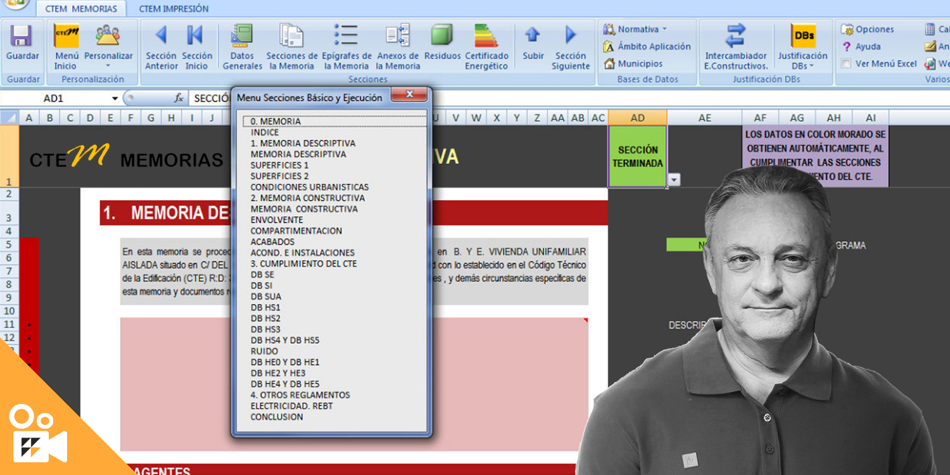Image resolution: width=950 pixels, height=475 pixels.
Task: Click the Residuos green cube icon
Action: tap(442, 35)
